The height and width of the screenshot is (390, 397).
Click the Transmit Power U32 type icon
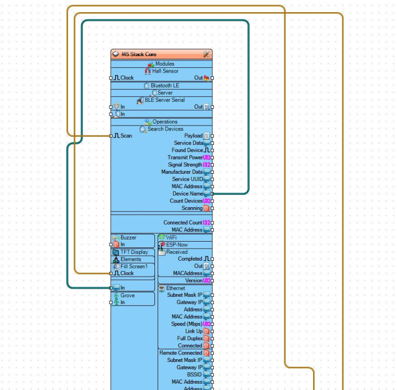coord(206,158)
